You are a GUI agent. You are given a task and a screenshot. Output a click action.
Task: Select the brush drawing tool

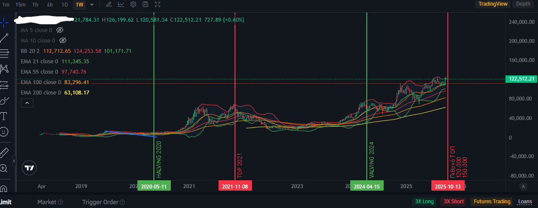tap(4, 101)
